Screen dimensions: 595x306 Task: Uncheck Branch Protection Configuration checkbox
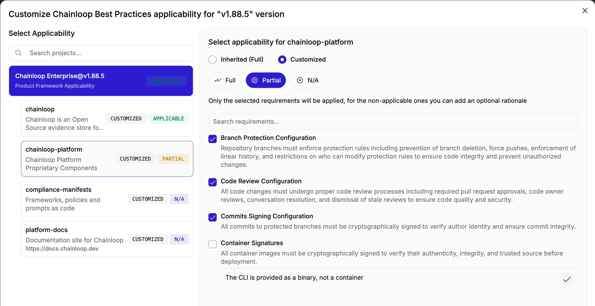[x=213, y=139]
